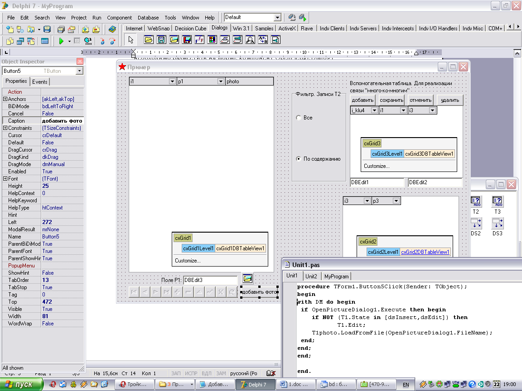Click Toggle Form/Unit icon
The width and height of the screenshot is (522, 391).
(31, 41)
